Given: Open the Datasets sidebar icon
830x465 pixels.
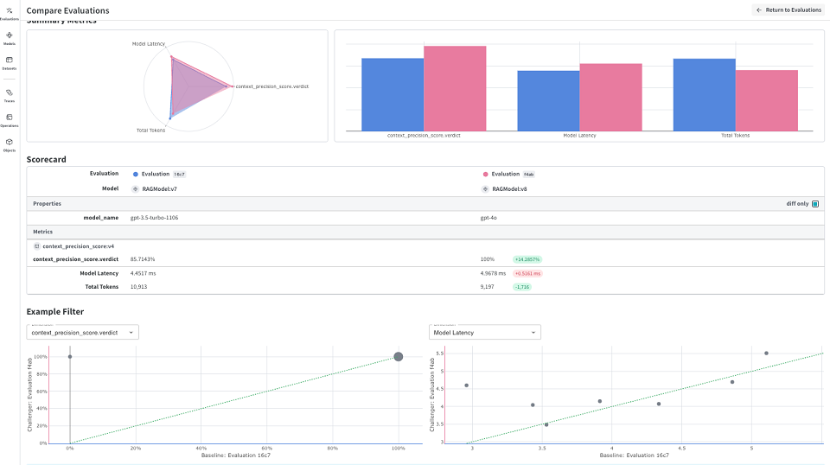Looking at the screenshot, I should [x=10, y=61].
